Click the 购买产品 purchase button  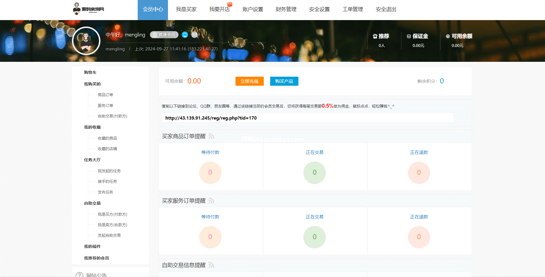click(x=284, y=81)
